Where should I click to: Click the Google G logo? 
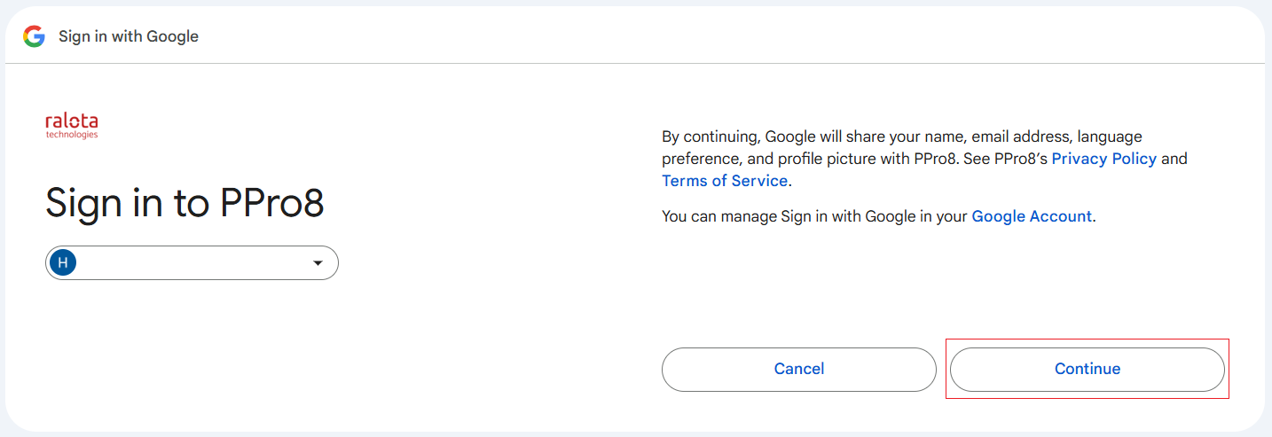point(34,36)
